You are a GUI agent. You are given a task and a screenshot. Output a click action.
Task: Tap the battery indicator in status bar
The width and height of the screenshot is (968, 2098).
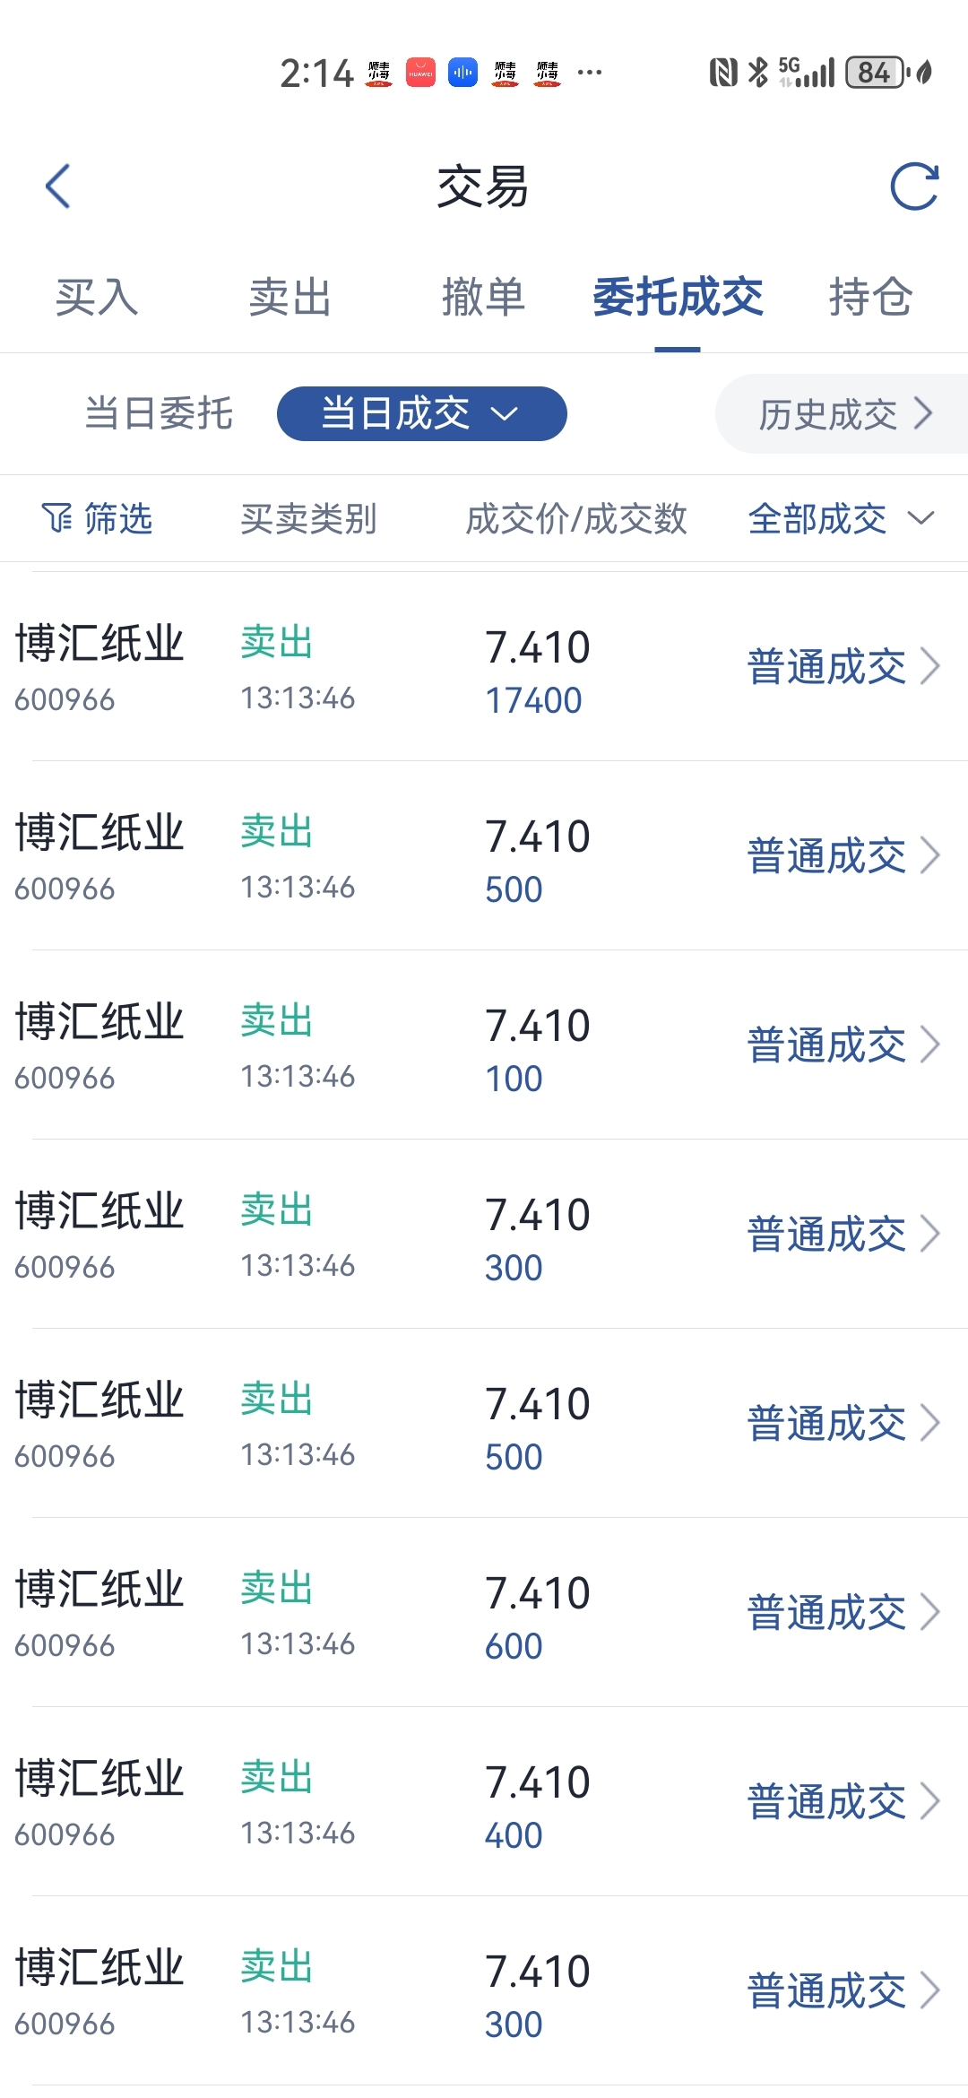[x=877, y=73]
